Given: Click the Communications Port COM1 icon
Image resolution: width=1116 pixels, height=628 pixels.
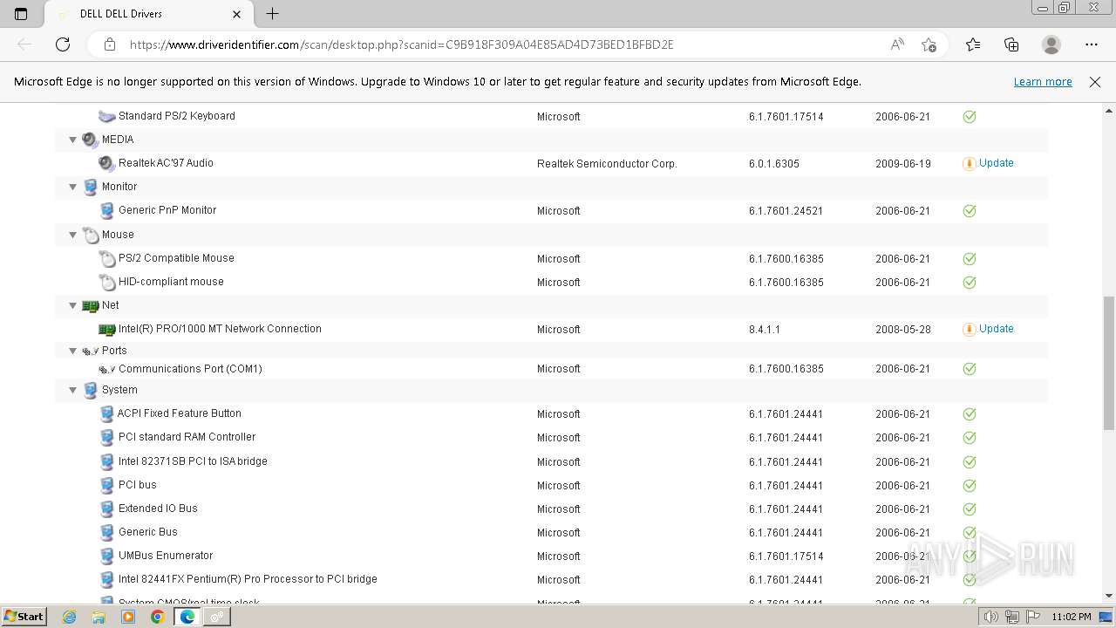Looking at the screenshot, I should 106,369.
